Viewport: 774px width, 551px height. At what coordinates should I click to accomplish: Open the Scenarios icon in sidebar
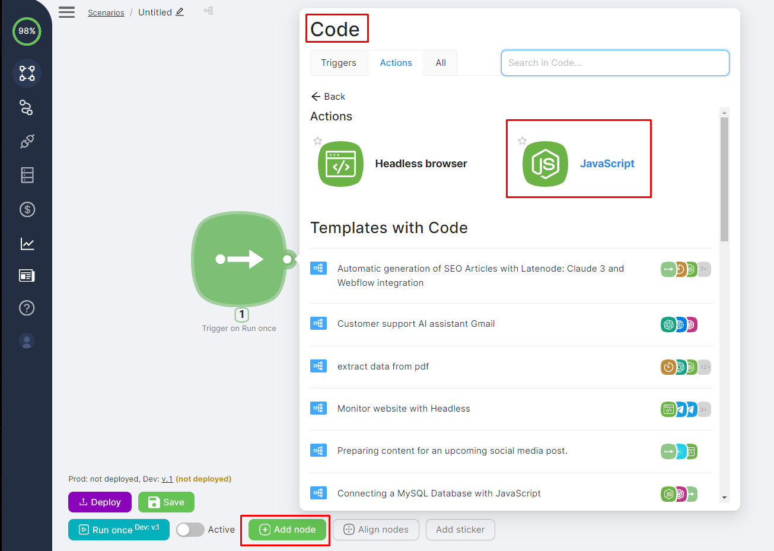[27, 74]
